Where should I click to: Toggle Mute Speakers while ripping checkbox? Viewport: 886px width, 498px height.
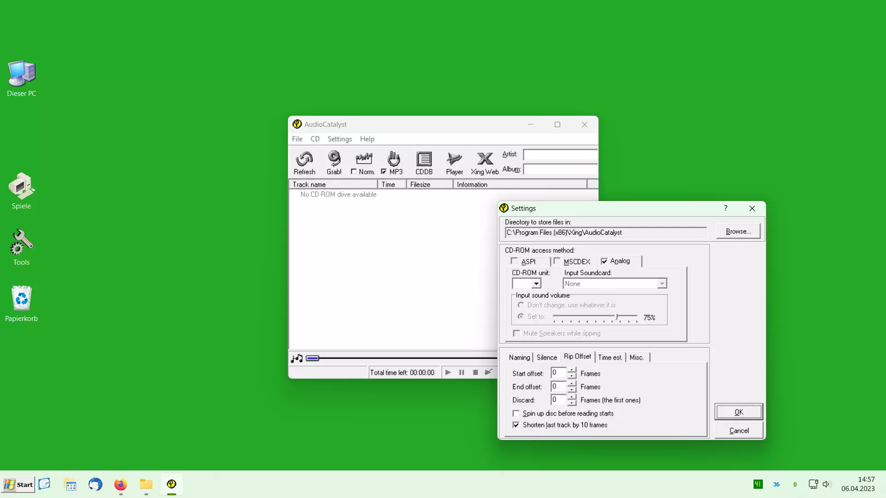[516, 333]
